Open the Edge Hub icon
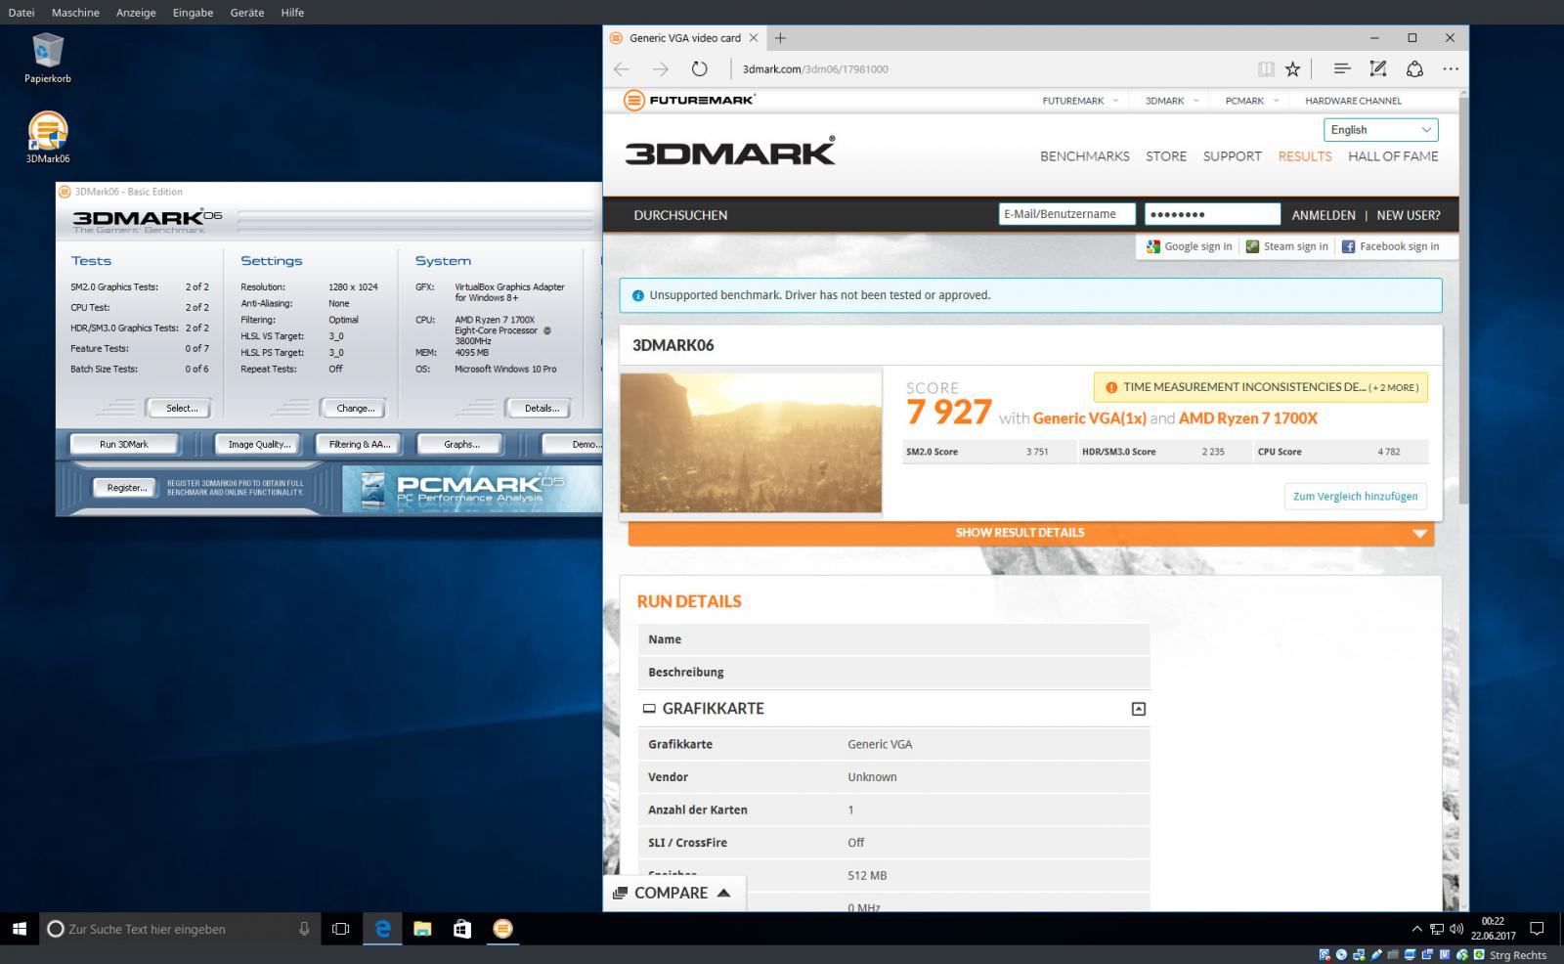This screenshot has height=964, width=1564. (x=1342, y=68)
